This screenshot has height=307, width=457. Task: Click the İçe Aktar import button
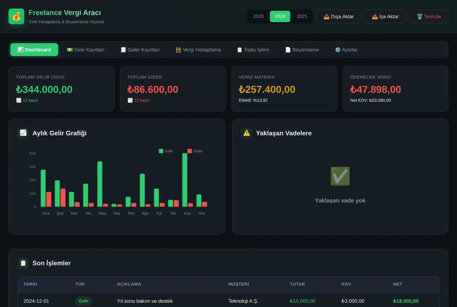tap(385, 16)
